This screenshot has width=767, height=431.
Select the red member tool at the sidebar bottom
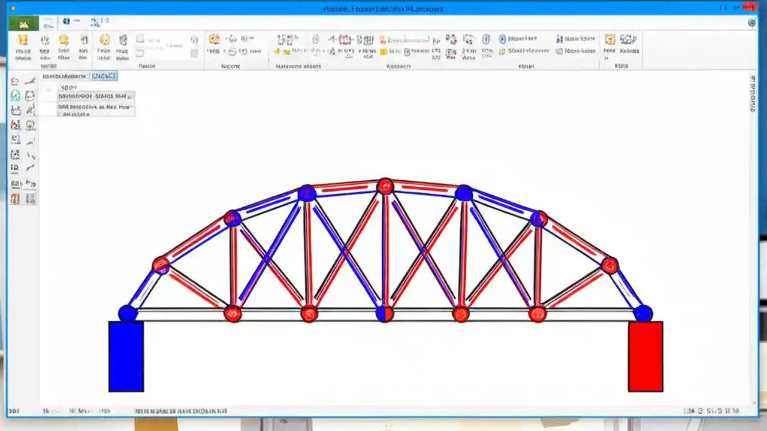(x=15, y=198)
